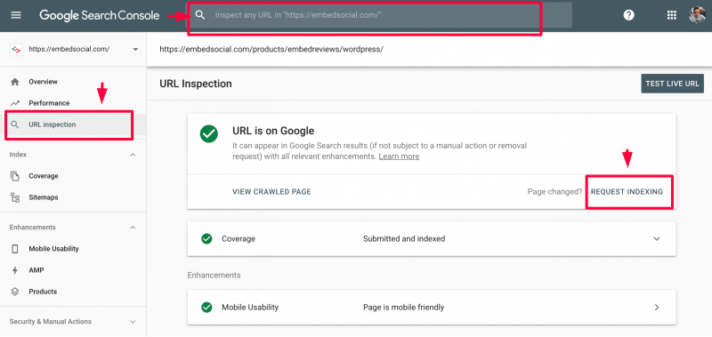The width and height of the screenshot is (712, 337).
Task: Click the Performance trend icon
Action: tap(15, 103)
